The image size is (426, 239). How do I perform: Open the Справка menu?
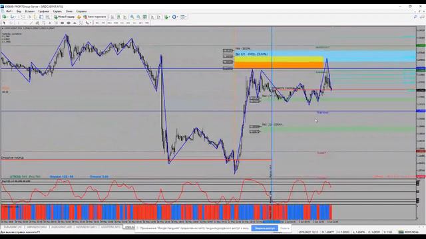pos(81,11)
